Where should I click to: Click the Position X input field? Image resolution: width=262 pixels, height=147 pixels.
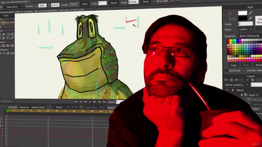[42, 5]
